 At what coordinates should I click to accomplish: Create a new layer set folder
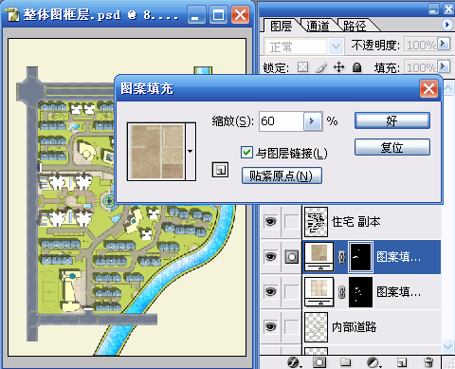click(346, 362)
